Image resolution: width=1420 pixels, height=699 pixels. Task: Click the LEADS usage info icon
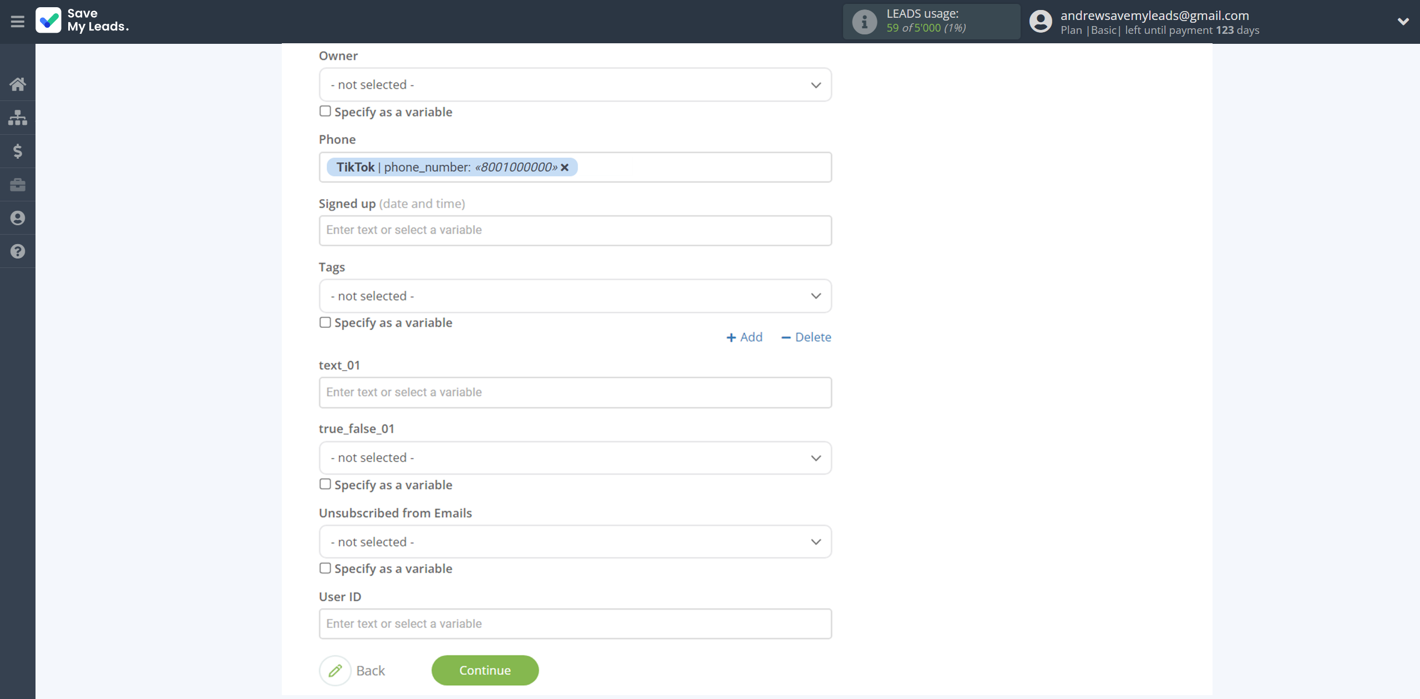tap(864, 22)
